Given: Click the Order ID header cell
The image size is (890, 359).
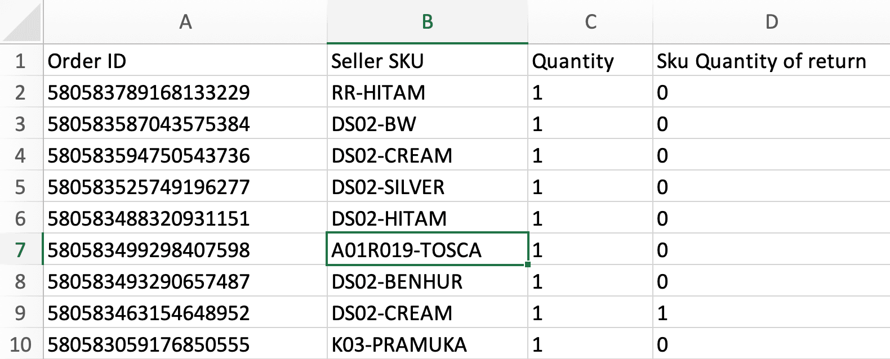Looking at the screenshot, I should click(186, 61).
